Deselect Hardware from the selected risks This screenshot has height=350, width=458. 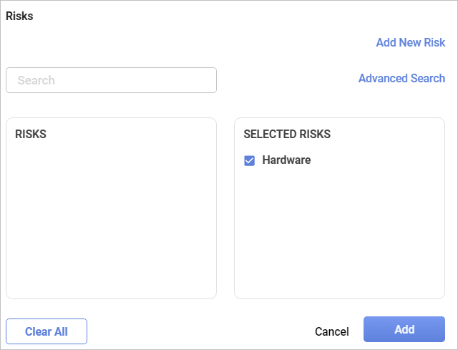(x=250, y=161)
